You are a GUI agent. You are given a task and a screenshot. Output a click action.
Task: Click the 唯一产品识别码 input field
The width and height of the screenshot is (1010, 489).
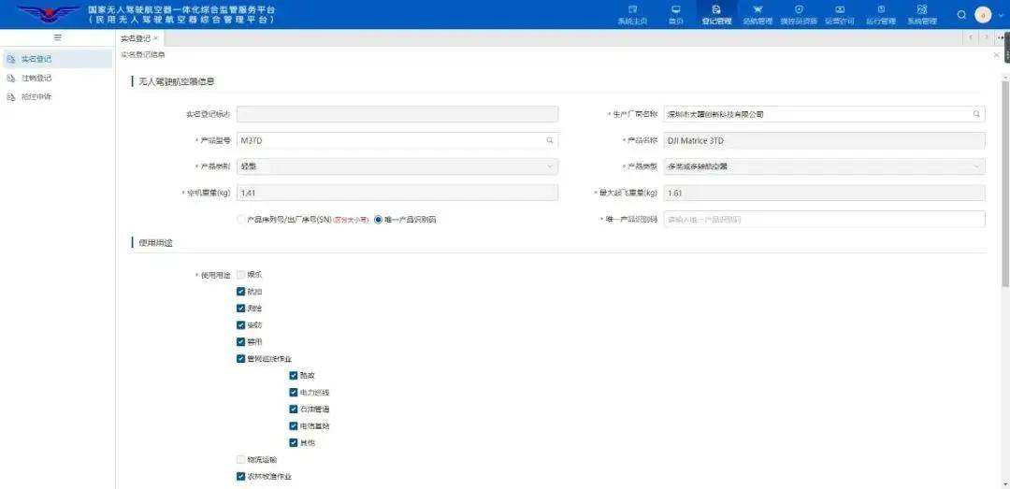pos(823,220)
